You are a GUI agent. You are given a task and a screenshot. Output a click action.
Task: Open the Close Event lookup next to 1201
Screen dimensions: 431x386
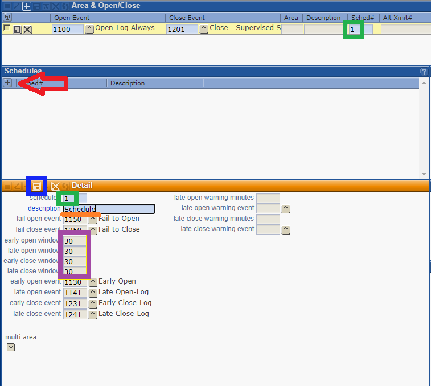click(x=204, y=29)
